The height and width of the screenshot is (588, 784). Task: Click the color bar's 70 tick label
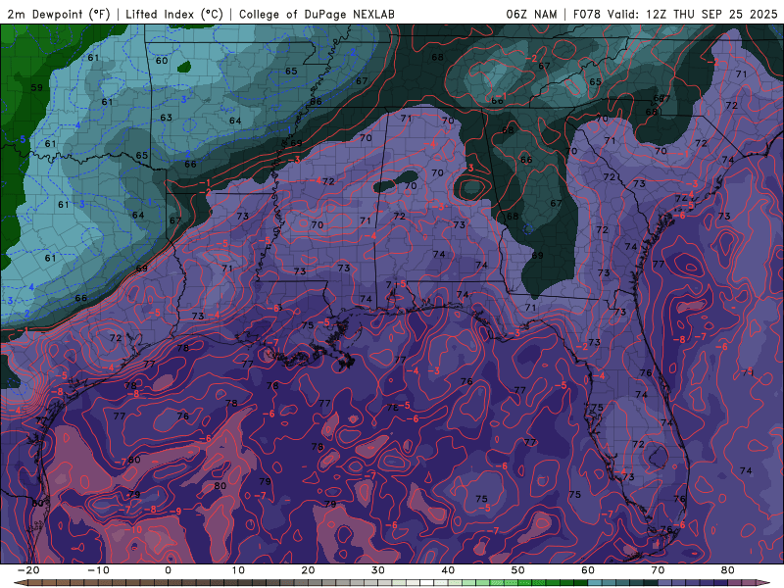(x=658, y=570)
